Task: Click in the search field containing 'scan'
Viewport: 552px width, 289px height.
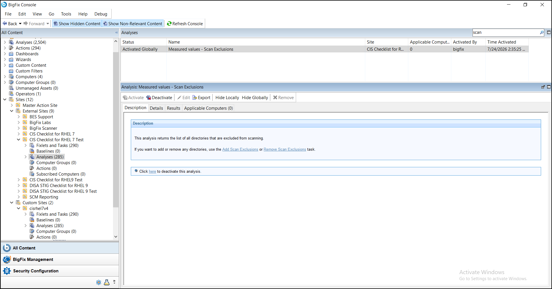Action: point(506,32)
